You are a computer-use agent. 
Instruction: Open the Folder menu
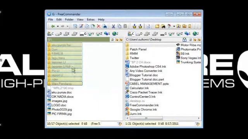click(69, 20)
